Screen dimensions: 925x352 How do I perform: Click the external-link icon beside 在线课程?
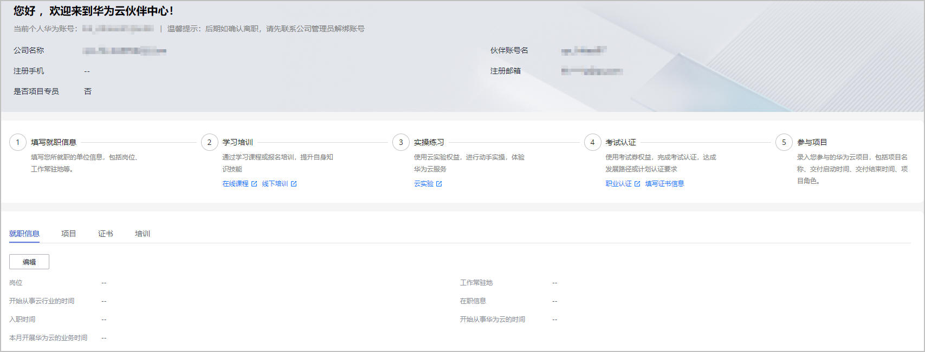[x=254, y=184]
